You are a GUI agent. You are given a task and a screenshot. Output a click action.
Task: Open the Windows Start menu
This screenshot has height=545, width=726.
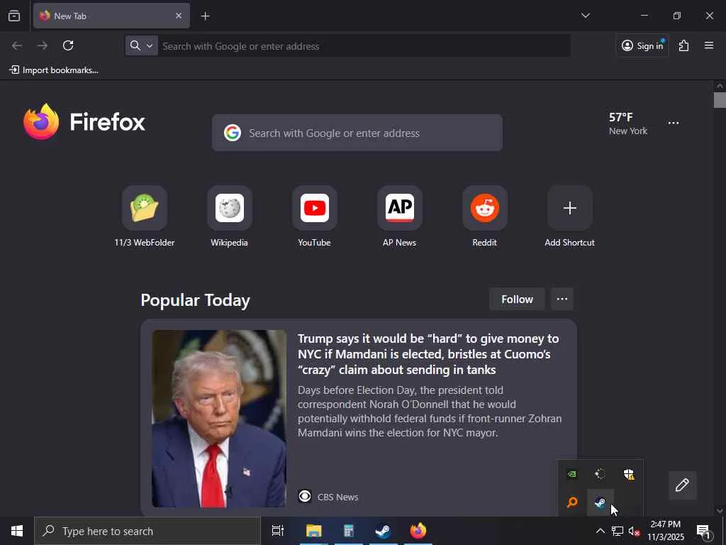pos(17,531)
